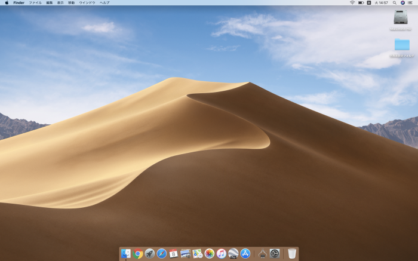Open Finder from the Dock
Viewport: 418px width, 261px height.
point(126,254)
